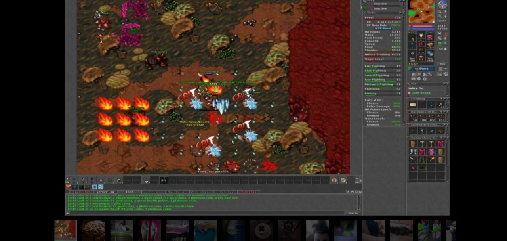
Task: Open the woven basket thumbnail
Action: click(x=94, y=230)
